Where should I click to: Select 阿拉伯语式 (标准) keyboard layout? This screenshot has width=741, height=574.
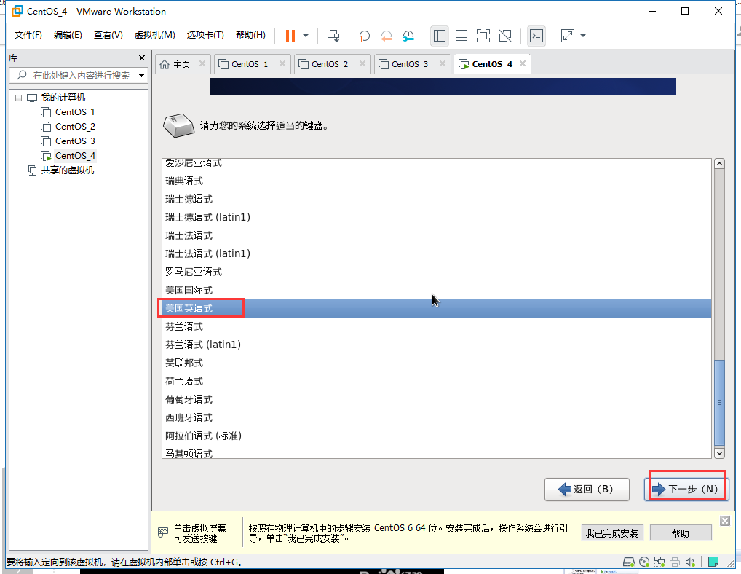click(x=436, y=436)
